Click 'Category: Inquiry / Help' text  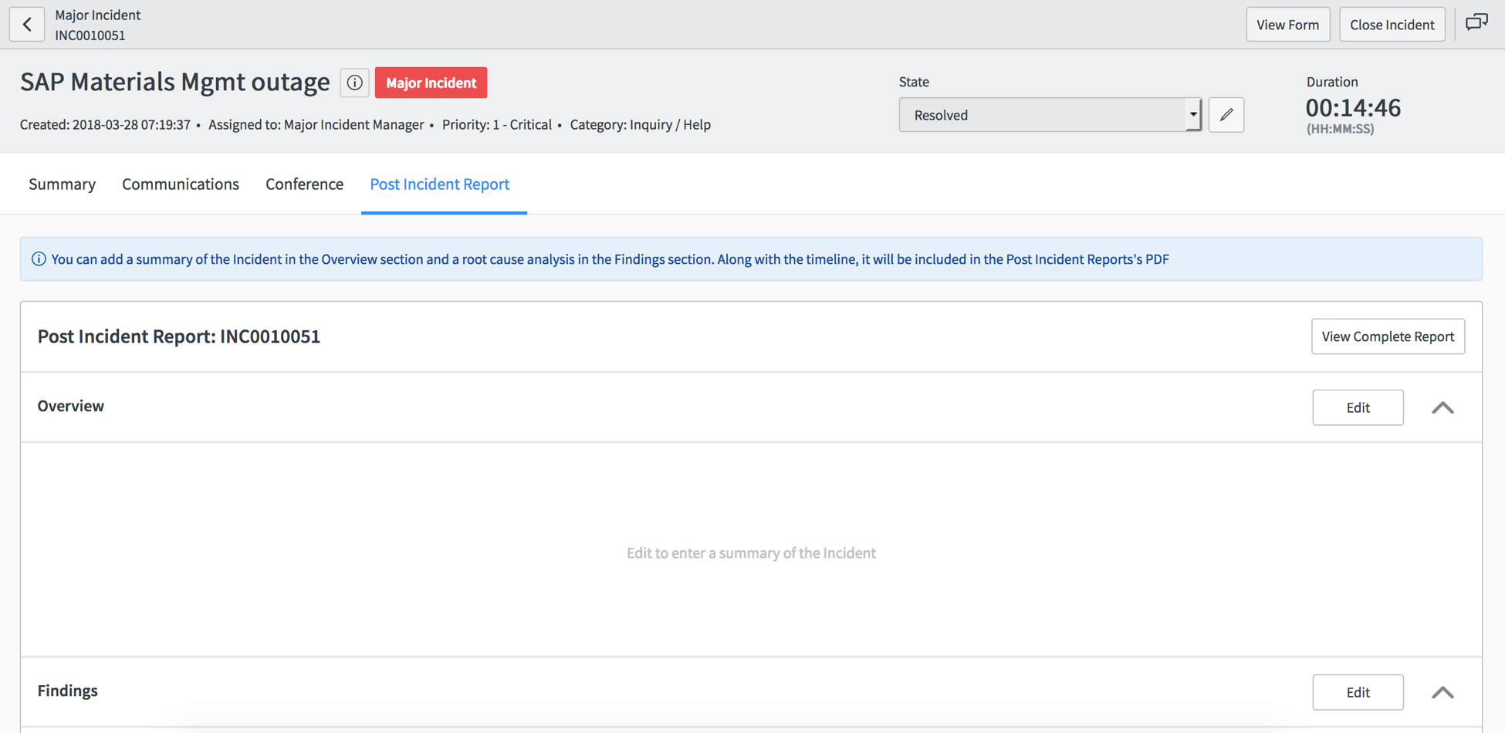pos(641,124)
